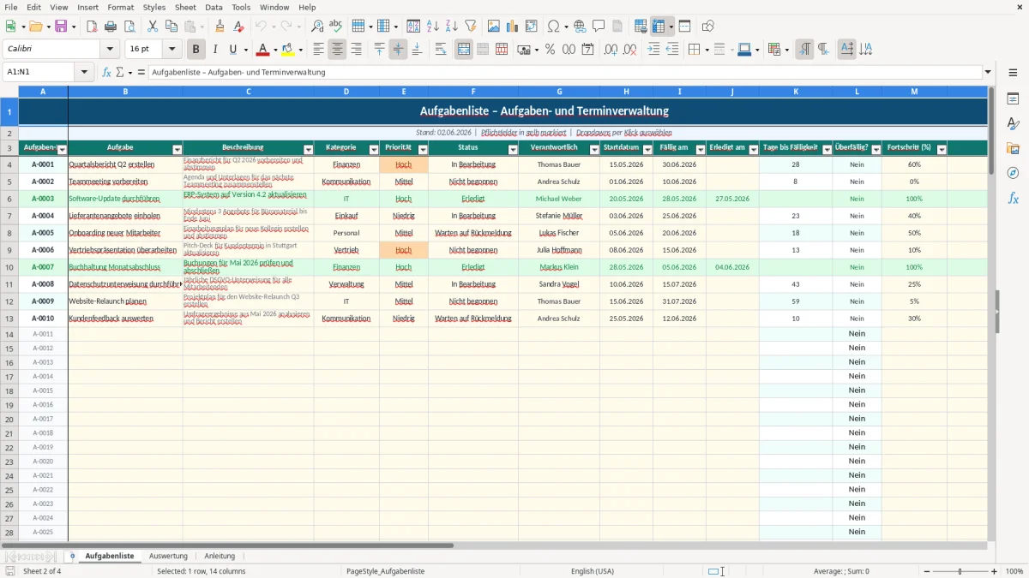Cut the selected cells
The image size is (1029, 578).
tap(153, 27)
